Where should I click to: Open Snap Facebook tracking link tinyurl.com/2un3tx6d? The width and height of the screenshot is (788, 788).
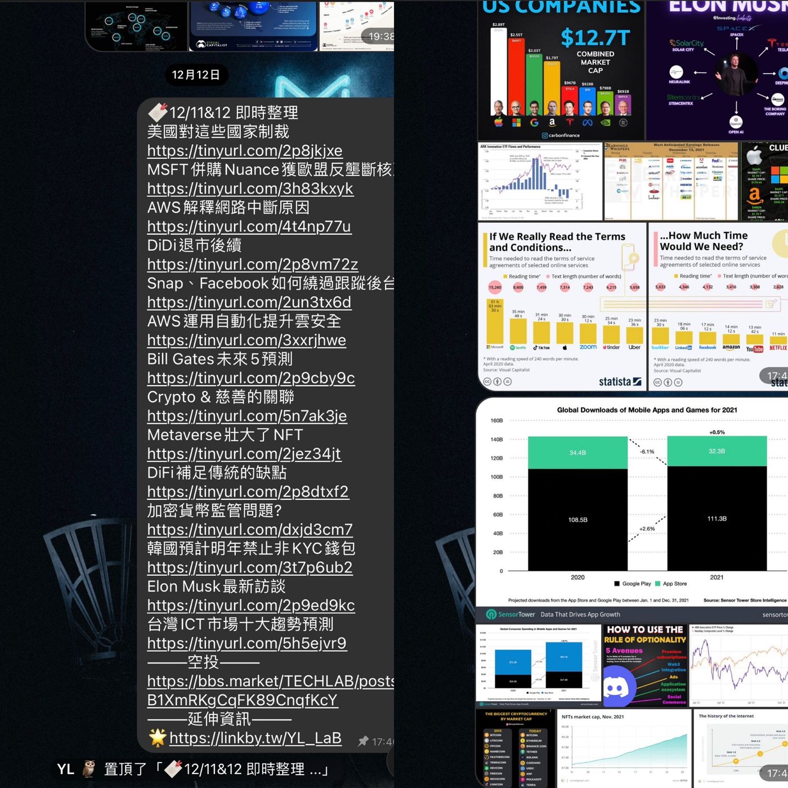249,302
